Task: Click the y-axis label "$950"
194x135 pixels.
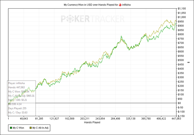Action: [181, 22]
